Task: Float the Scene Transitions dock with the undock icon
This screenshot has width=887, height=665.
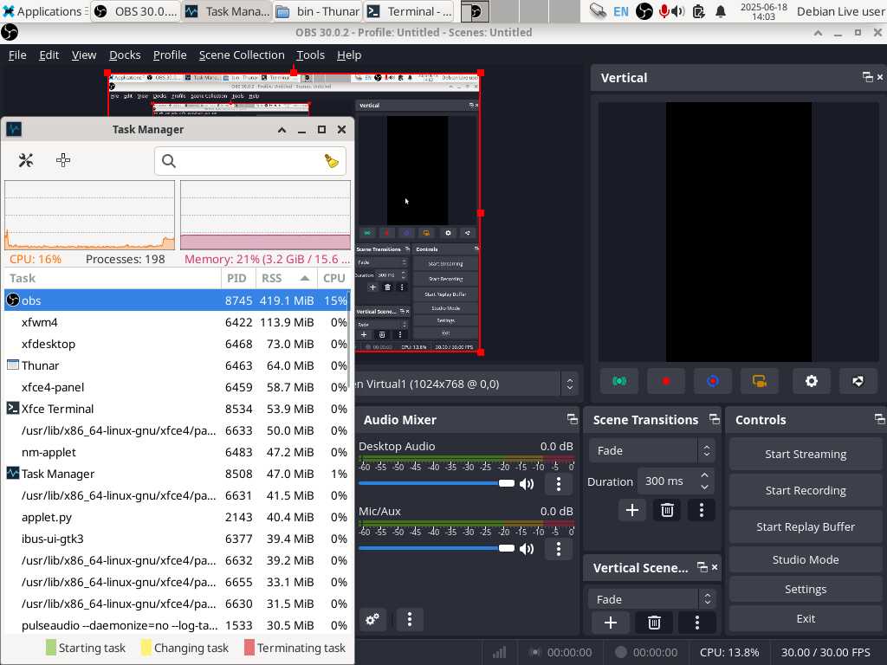Action: pos(715,419)
